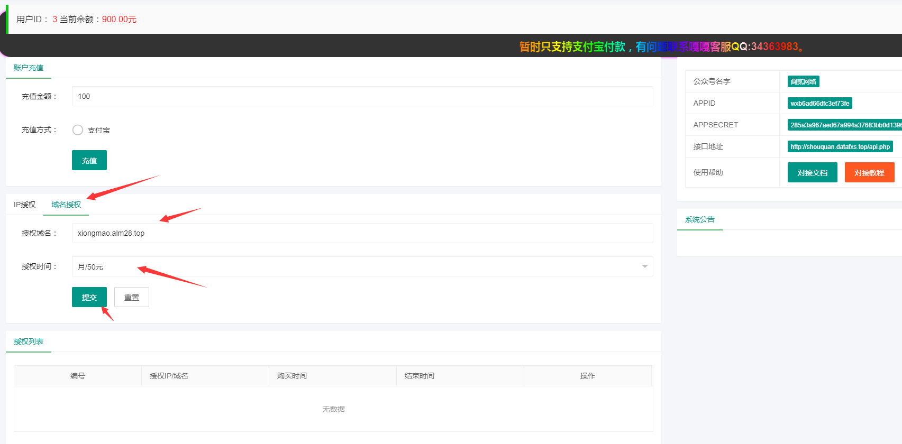Click the 充值金额 amount input field
Viewport: 902px width, 444px height.
pos(362,96)
